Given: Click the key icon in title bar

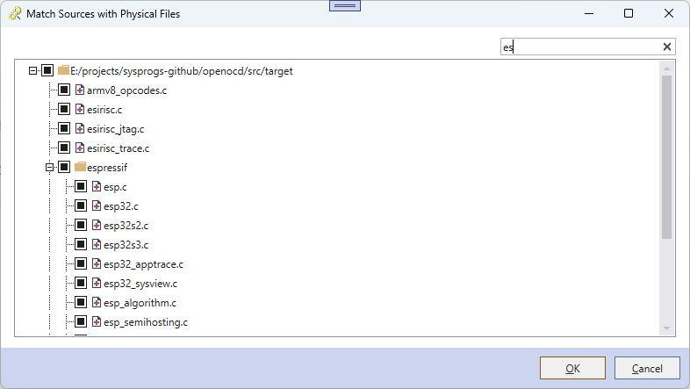Looking at the screenshot, I should pyautogui.click(x=15, y=14).
